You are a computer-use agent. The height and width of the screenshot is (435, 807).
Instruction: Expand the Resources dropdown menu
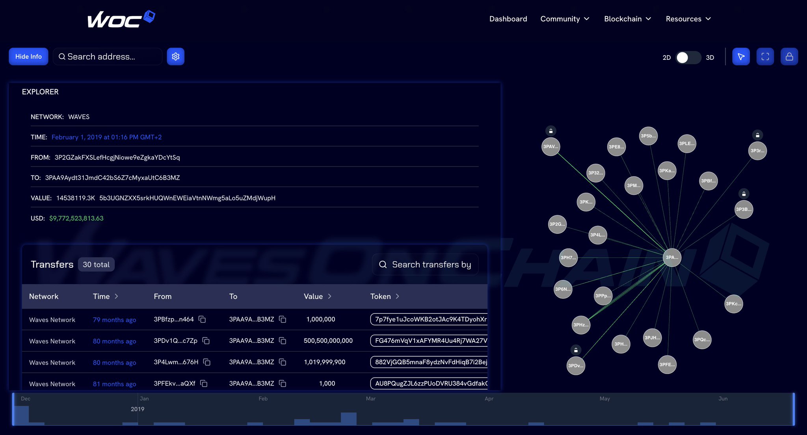point(688,19)
